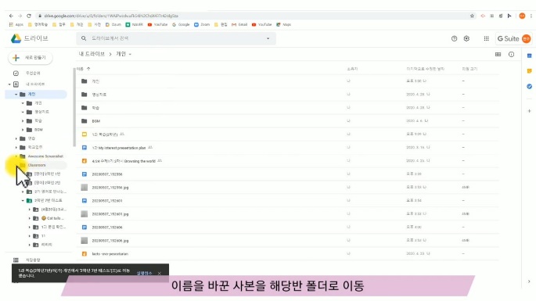Open the Zoom bookmark

(x=202, y=24)
